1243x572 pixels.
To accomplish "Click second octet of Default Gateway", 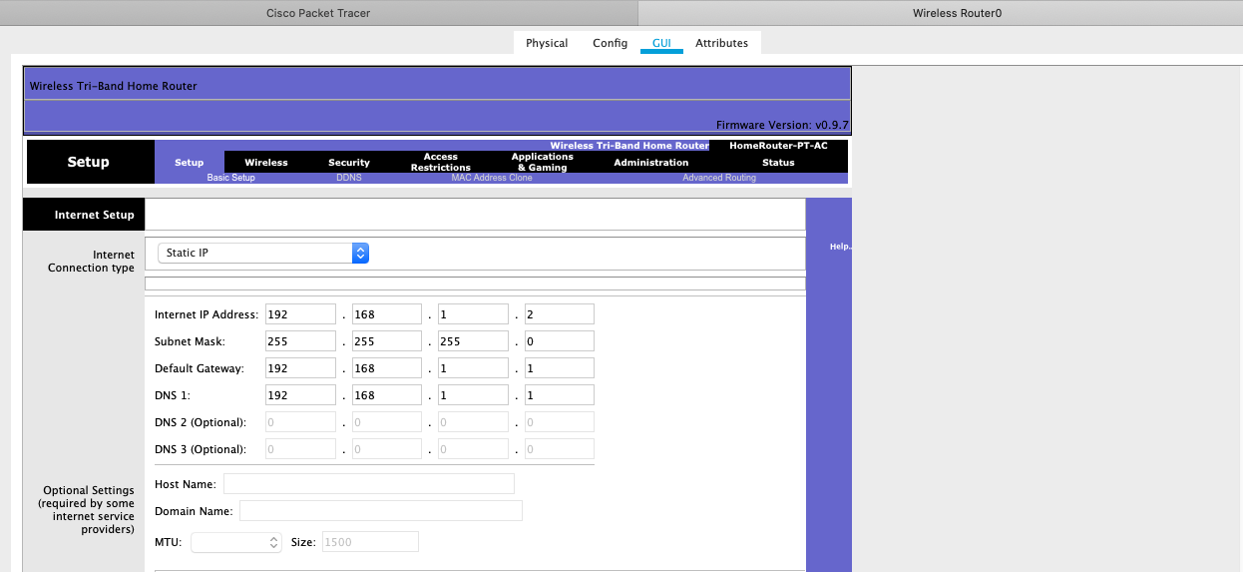I will 387,367.
